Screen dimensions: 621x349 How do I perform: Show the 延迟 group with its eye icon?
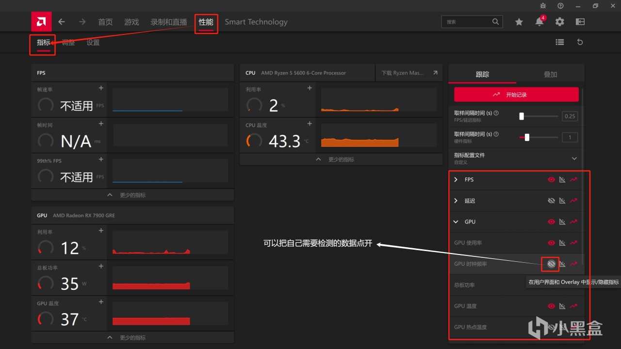point(551,201)
